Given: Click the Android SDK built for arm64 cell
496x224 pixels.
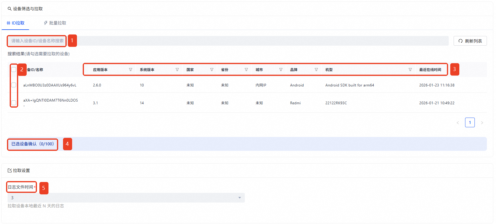Looking at the screenshot, I should coord(350,85).
